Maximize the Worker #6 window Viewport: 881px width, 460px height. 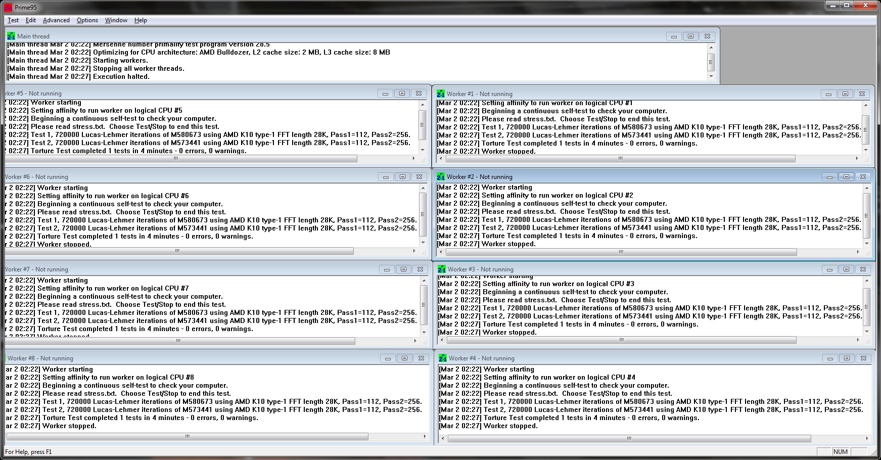(x=402, y=177)
